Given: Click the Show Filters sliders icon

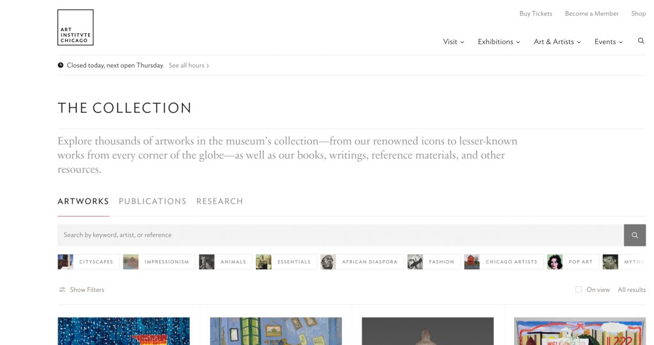Looking at the screenshot, I should click(x=62, y=290).
